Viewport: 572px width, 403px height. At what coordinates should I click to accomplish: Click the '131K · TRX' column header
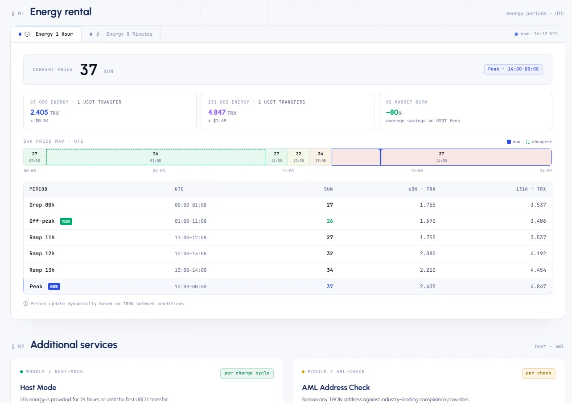coord(531,189)
